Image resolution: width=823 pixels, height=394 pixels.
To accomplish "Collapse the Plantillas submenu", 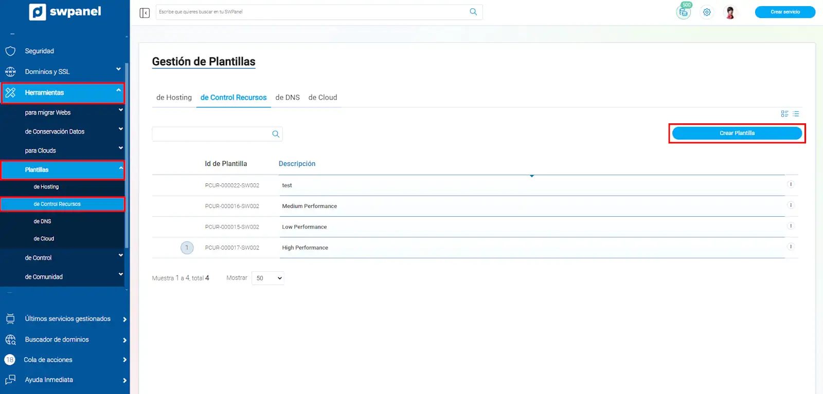I will [x=120, y=167].
